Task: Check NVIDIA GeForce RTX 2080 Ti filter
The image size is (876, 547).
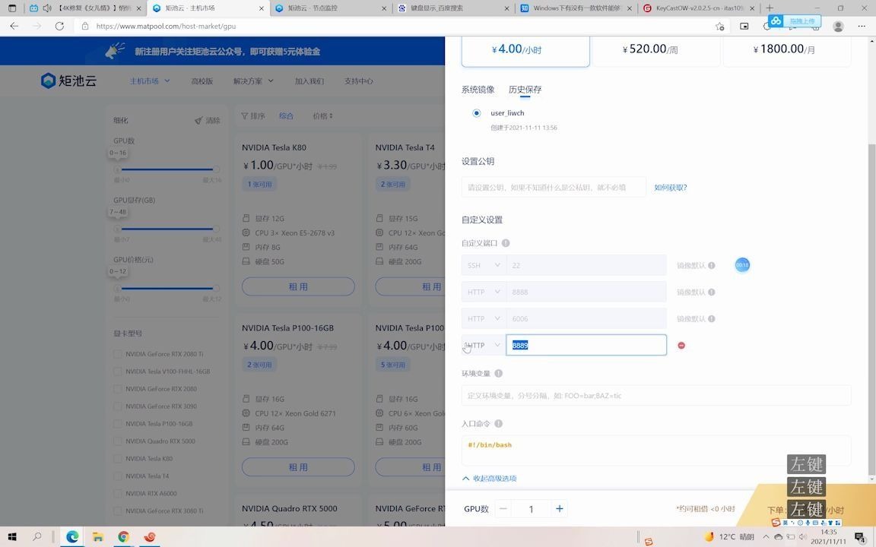Action: tap(117, 354)
